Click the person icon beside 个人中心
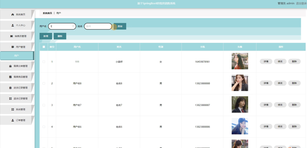The width and height of the screenshot is (307, 148). coord(13,26)
